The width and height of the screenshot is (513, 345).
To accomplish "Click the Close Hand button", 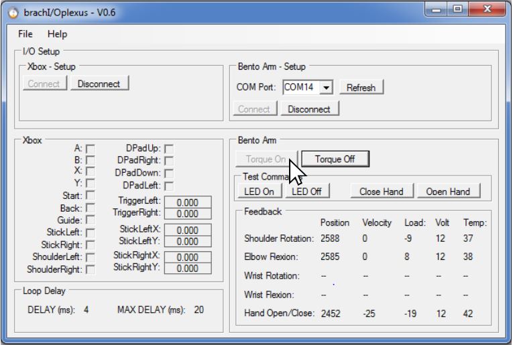I will [x=381, y=192].
